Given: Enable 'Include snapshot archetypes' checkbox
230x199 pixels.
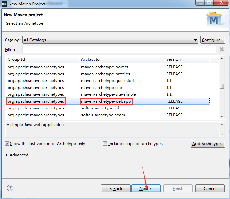Looking at the screenshot, I should tap(105, 143).
